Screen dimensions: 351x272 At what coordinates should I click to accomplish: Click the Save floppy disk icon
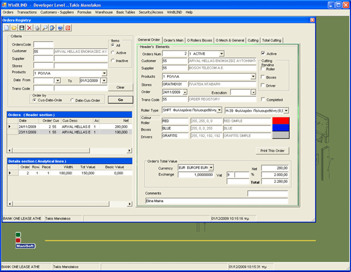[x=22, y=28]
